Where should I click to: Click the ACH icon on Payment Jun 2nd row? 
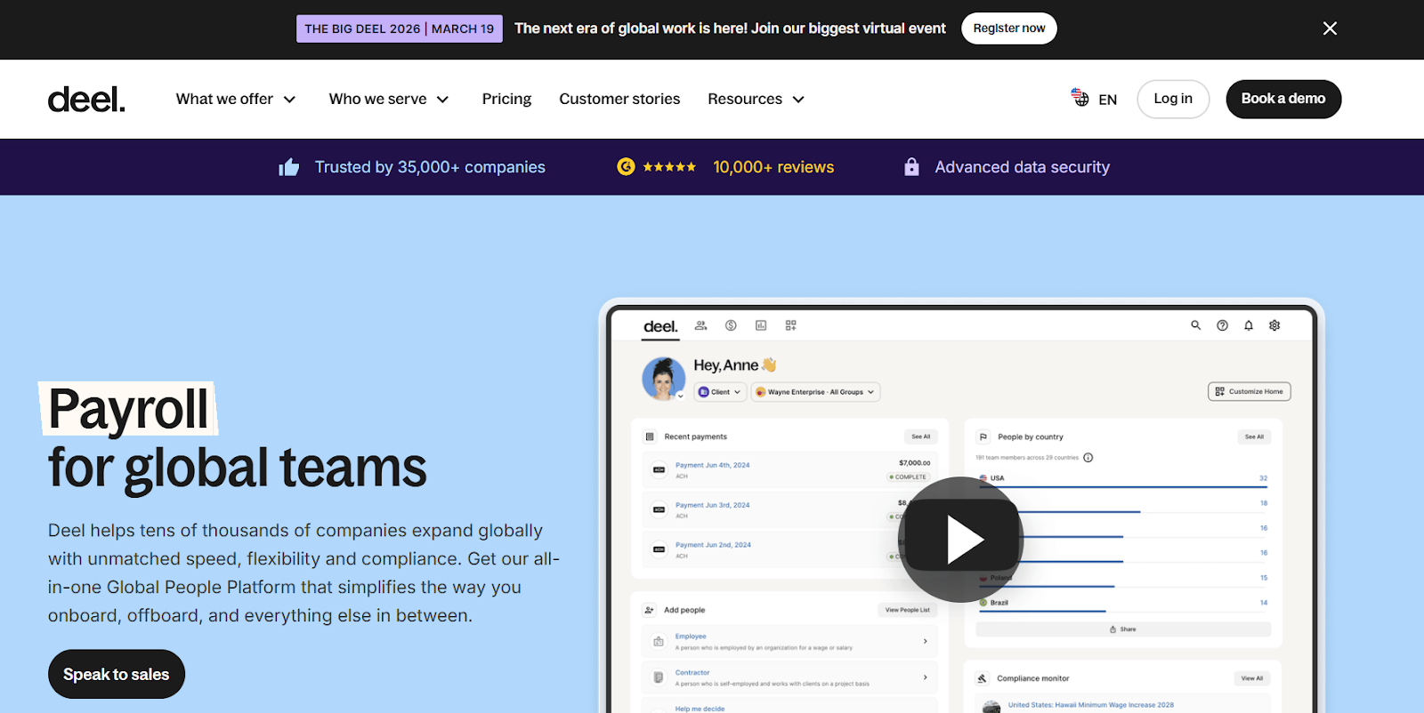(x=659, y=549)
